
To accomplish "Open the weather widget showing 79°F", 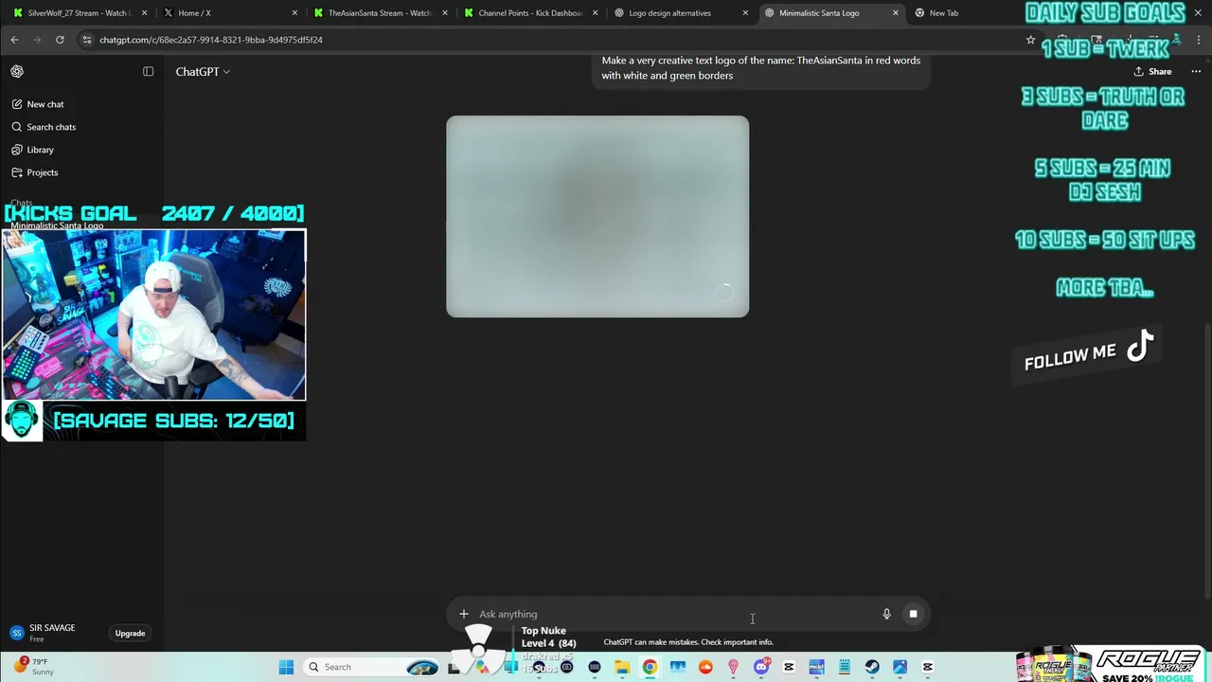I will 36,666.
